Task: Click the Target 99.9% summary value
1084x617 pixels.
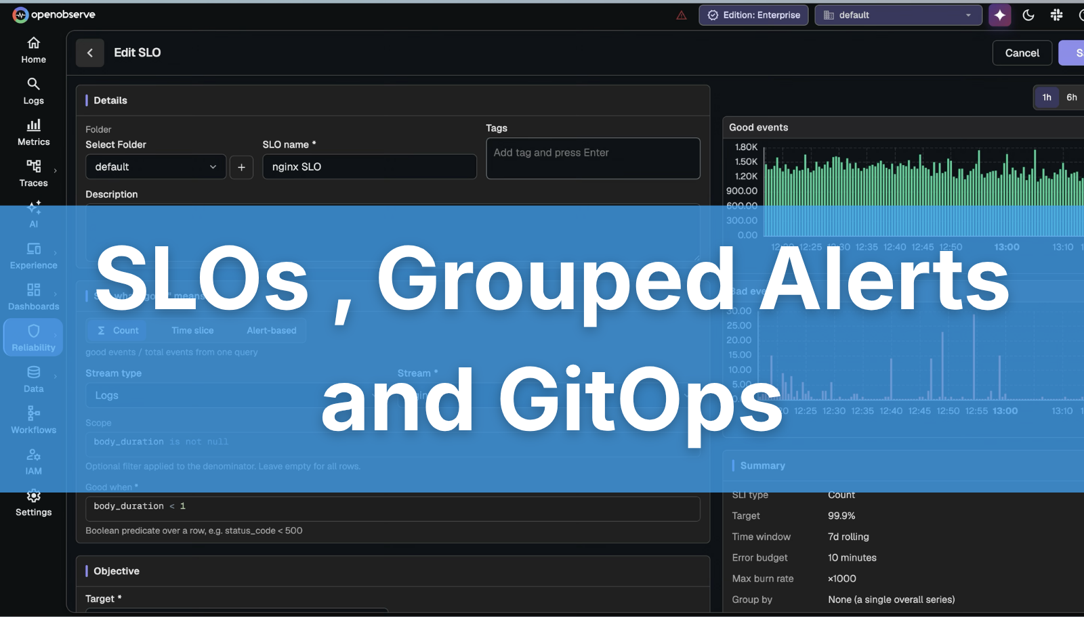Action: (x=841, y=516)
